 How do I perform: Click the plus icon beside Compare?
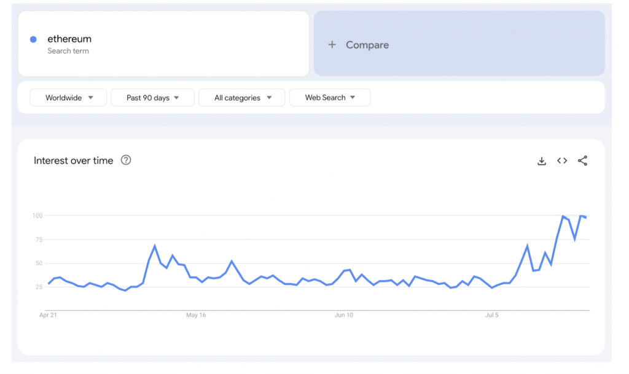[x=332, y=45]
